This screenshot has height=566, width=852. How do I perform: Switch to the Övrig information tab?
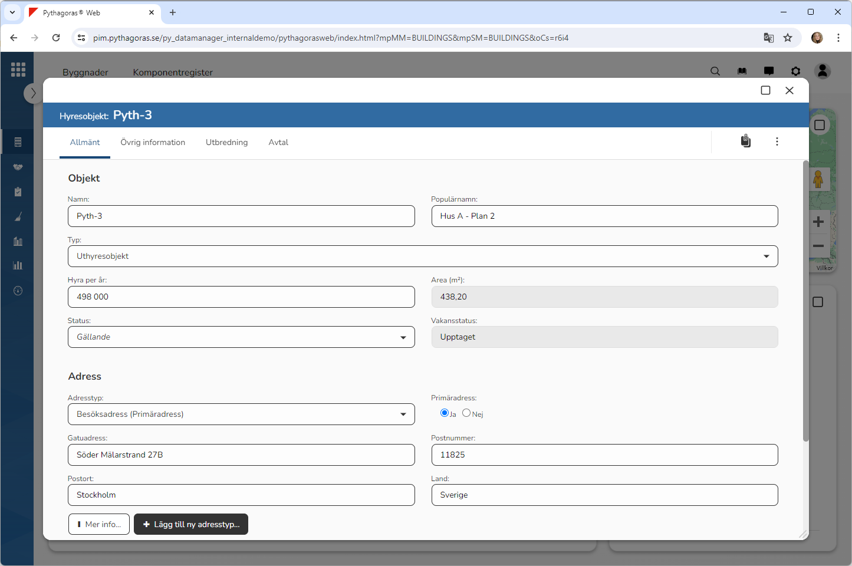(153, 143)
